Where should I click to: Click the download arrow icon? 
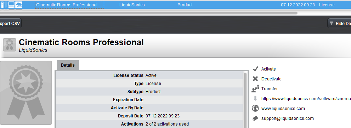coord(255,99)
